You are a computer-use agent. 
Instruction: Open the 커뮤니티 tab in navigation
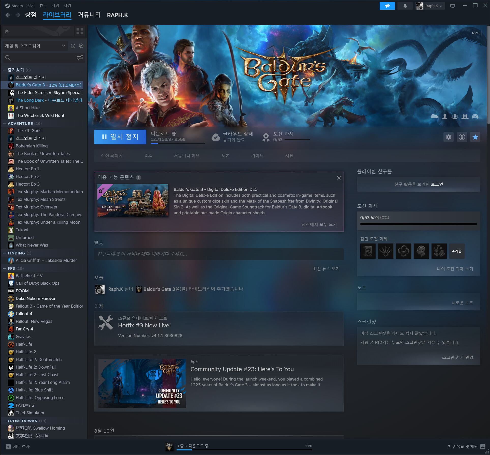(89, 15)
